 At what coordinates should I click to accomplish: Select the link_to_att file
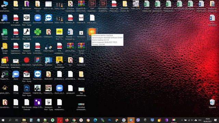(x=92, y=18)
